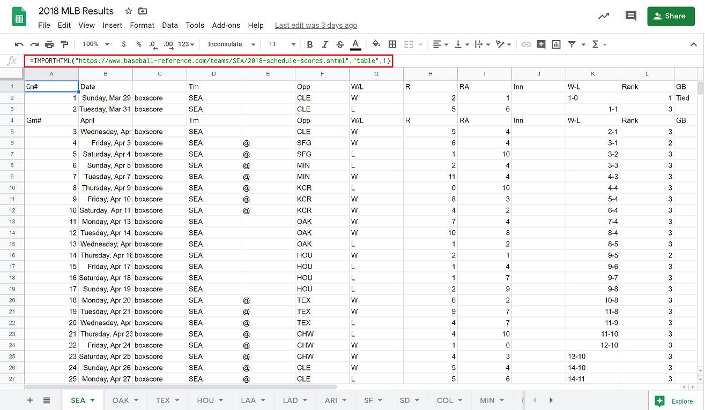Image resolution: width=705 pixels, height=410 pixels.
Task: Switch to the OAK sheet tab
Action: [x=125, y=400]
